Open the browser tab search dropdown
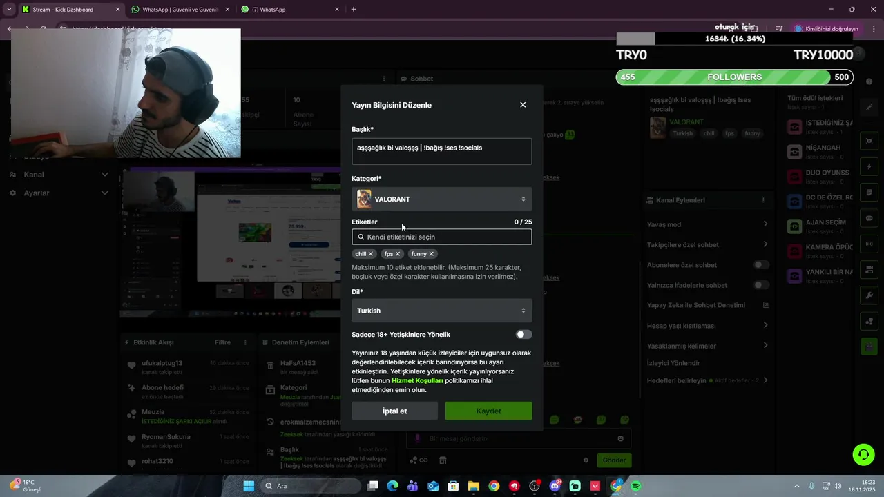 8,10
